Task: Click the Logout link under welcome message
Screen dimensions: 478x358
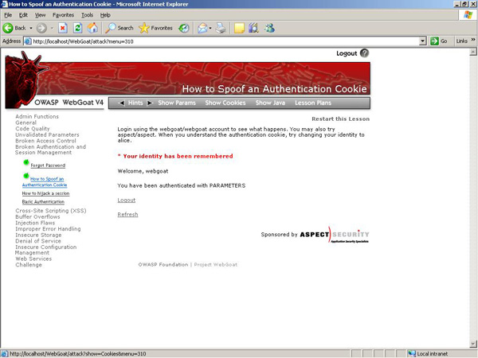Action: click(127, 200)
